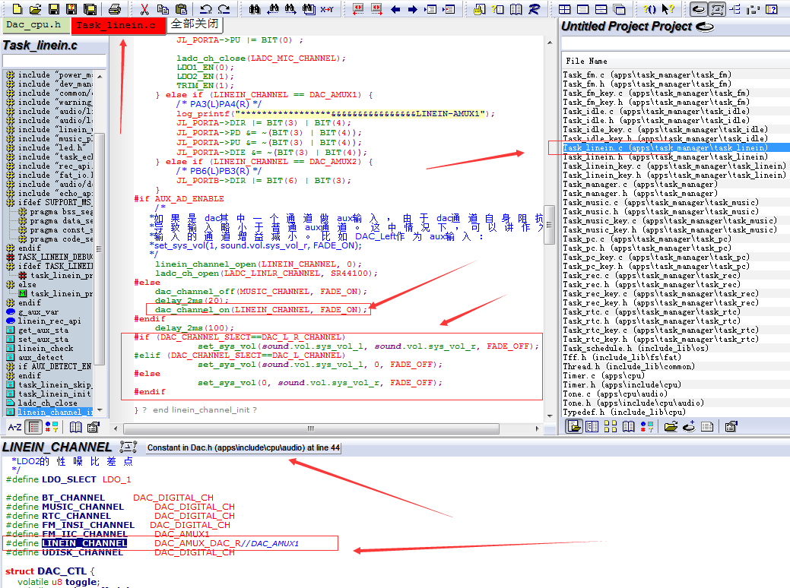The width and height of the screenshot is (790, 588).
Task: Click the code editor horizontal scrollbar thumb
Action: coord(311,428)
